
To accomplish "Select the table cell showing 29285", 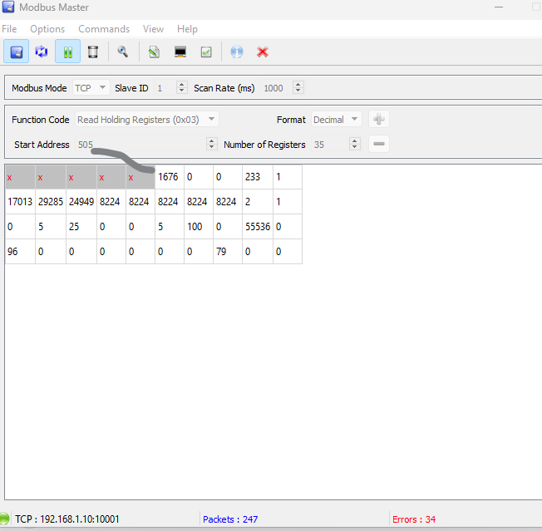I will [51, 201].
